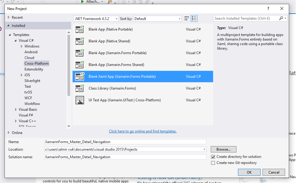Click the green Attach play icon in Visual Studio
Screen dimensions: 296x183
click(x=83, y=2)
